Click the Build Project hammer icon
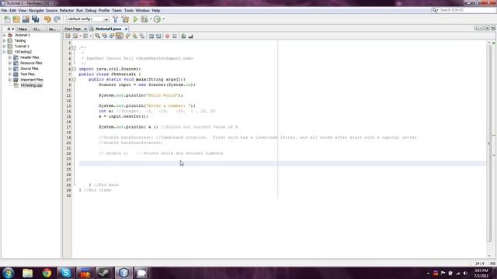 pyautogui.click(x=116, y=19)
